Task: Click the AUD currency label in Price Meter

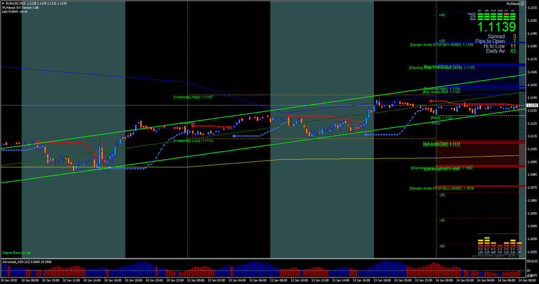Action: click(x=512, y=253)
